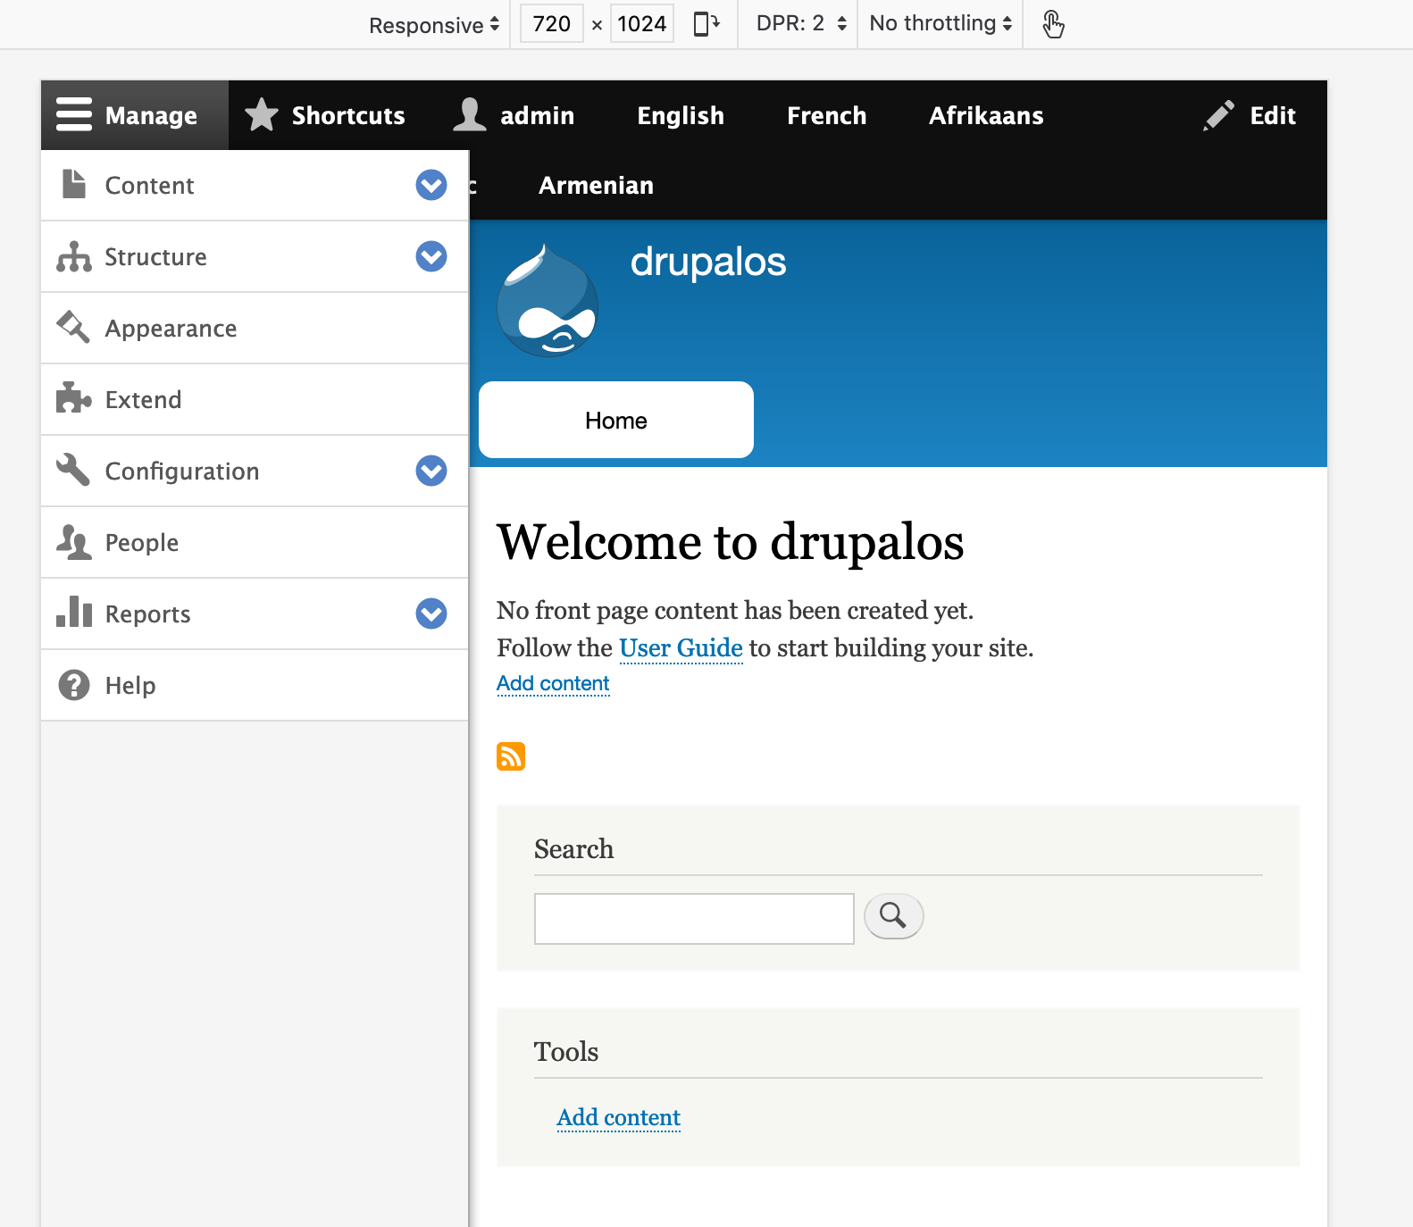
Task: Click the Shortcuts star icon
Action: [x=262, y=115]
